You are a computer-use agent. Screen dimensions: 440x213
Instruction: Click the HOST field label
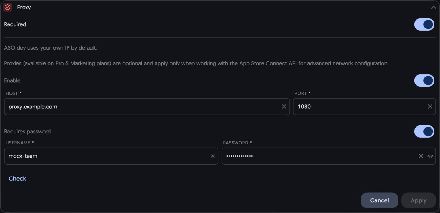tap(13, 93)
